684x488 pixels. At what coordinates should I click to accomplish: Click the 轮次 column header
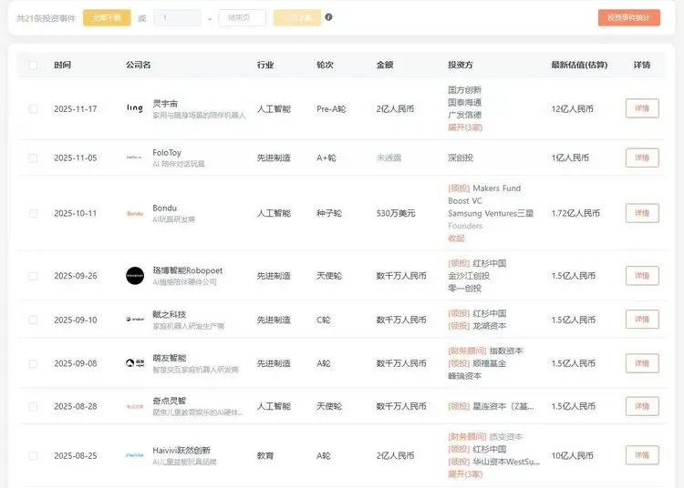tap(325, 65)
